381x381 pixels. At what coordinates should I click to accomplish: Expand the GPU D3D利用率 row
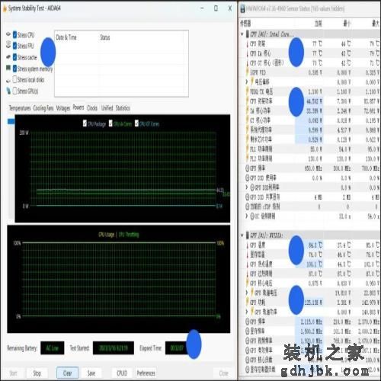[x=246, y=187]
